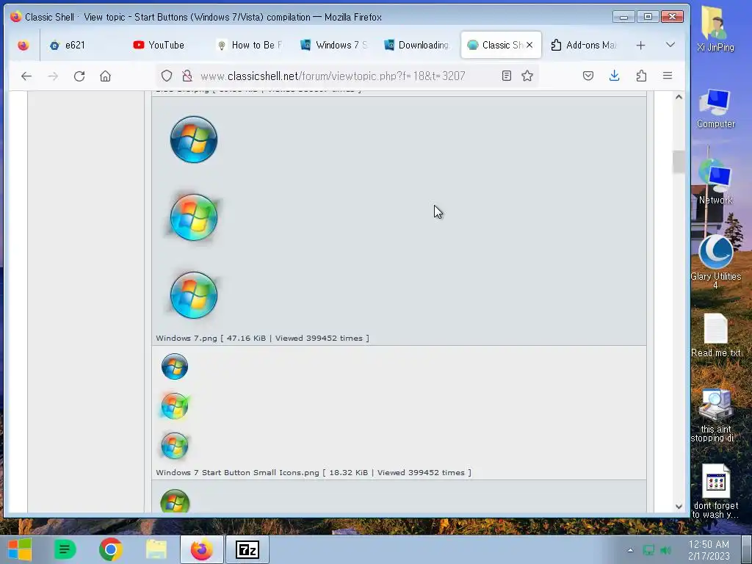Open the taskbar clock and date
Image resolution: width=752 pixels, height=564 pixels.
[x=709, y=550]
